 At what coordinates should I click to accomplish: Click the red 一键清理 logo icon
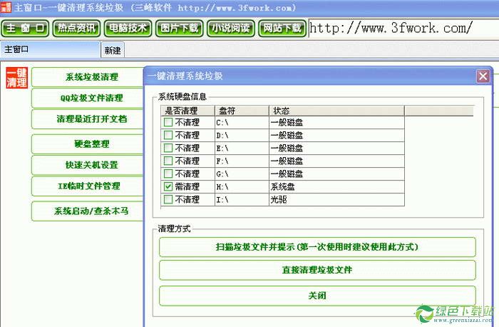coord(16,79)
